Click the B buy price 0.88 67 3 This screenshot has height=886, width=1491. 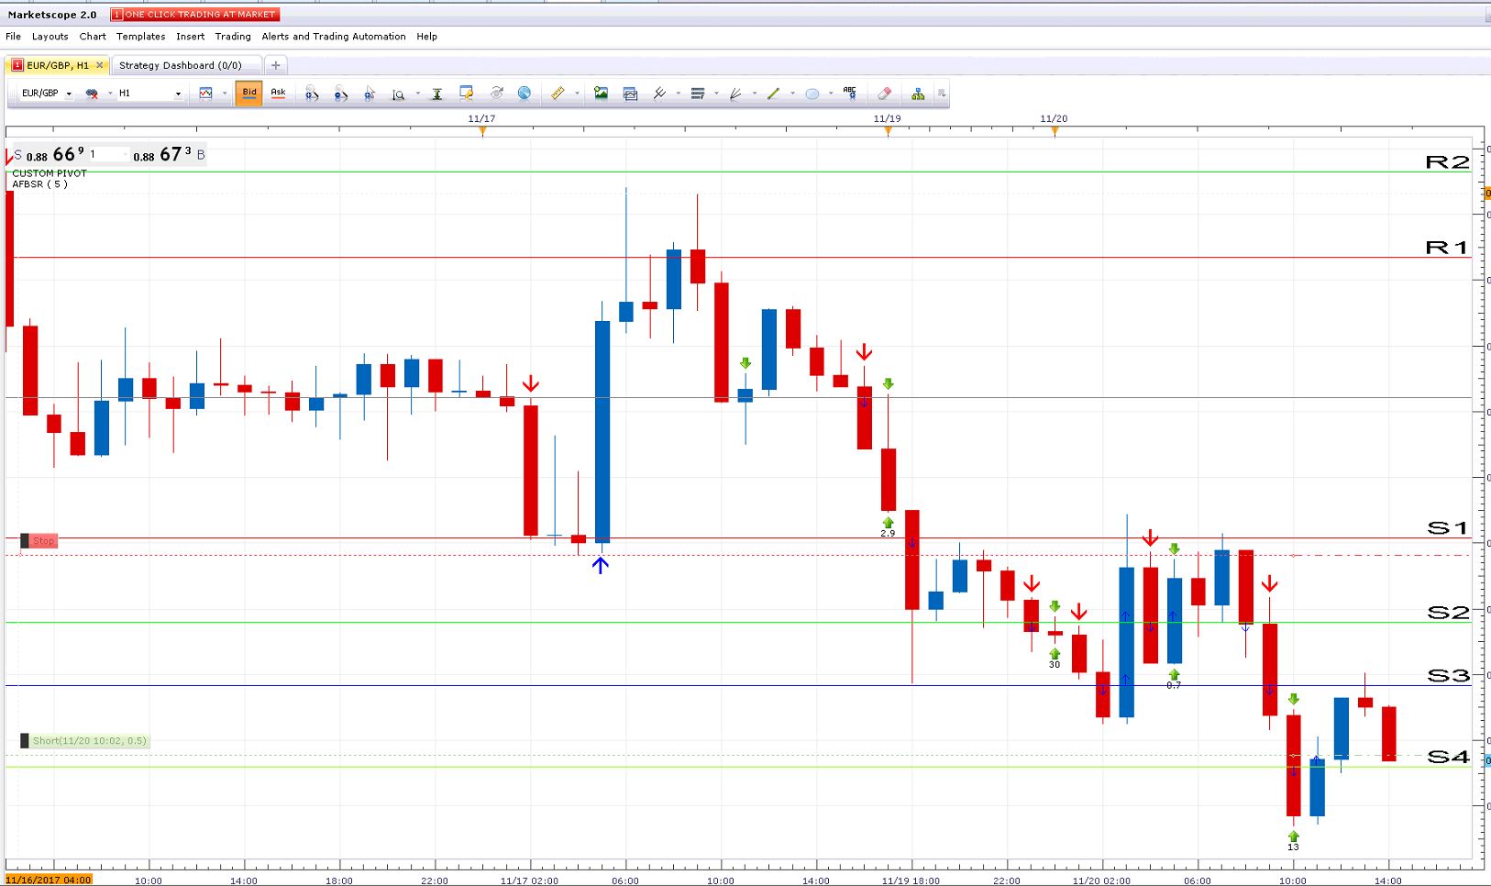coord(169,155)
